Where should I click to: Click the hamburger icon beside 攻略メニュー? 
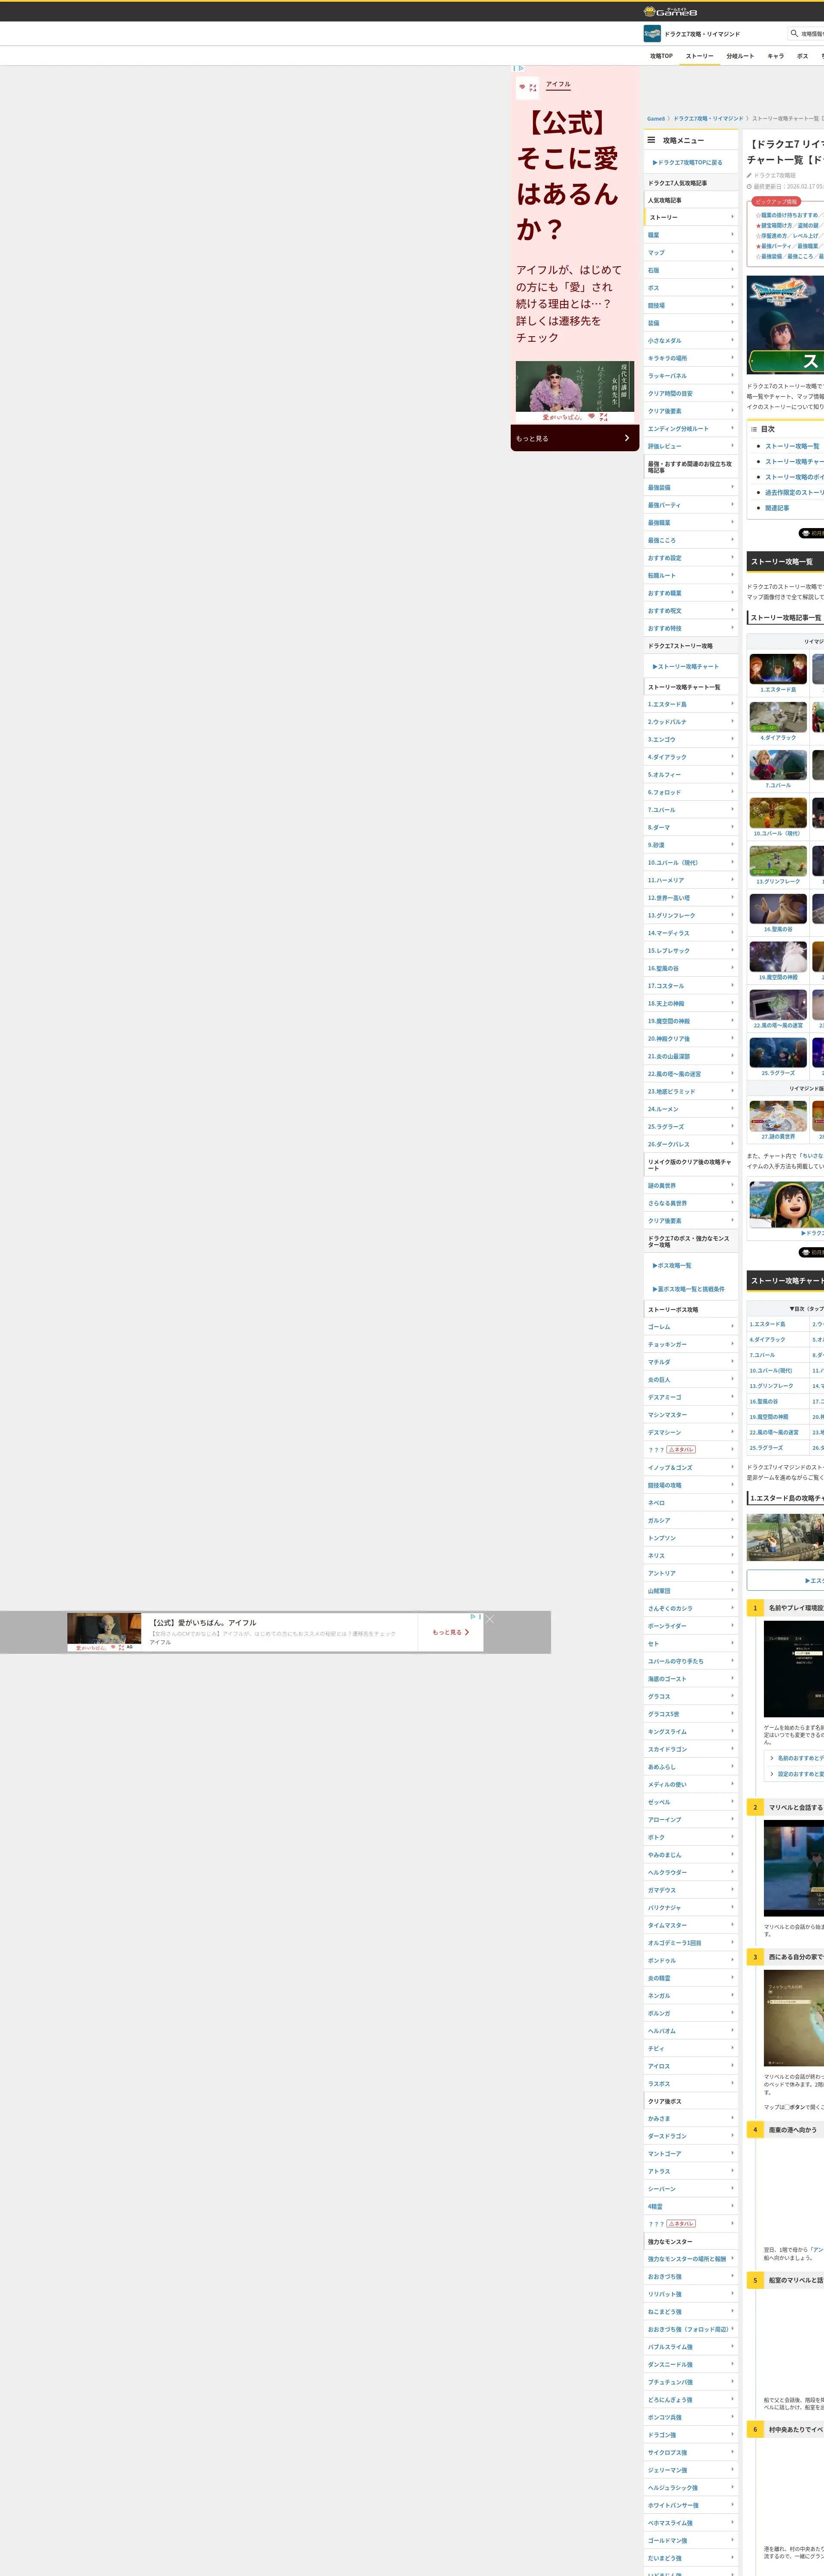(651, 140)
